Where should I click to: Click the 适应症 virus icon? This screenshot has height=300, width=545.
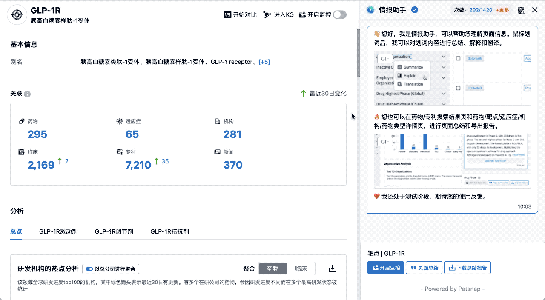[119, 121]
